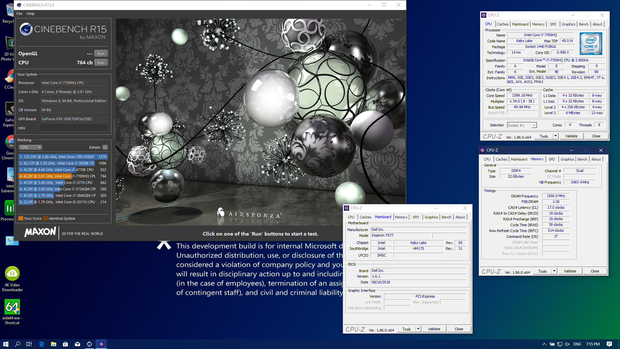The image size is (620, 349).
Task: Expand Tools dropdown arrow in CPU-Z Memory window
Action: (x=554, y=271)
